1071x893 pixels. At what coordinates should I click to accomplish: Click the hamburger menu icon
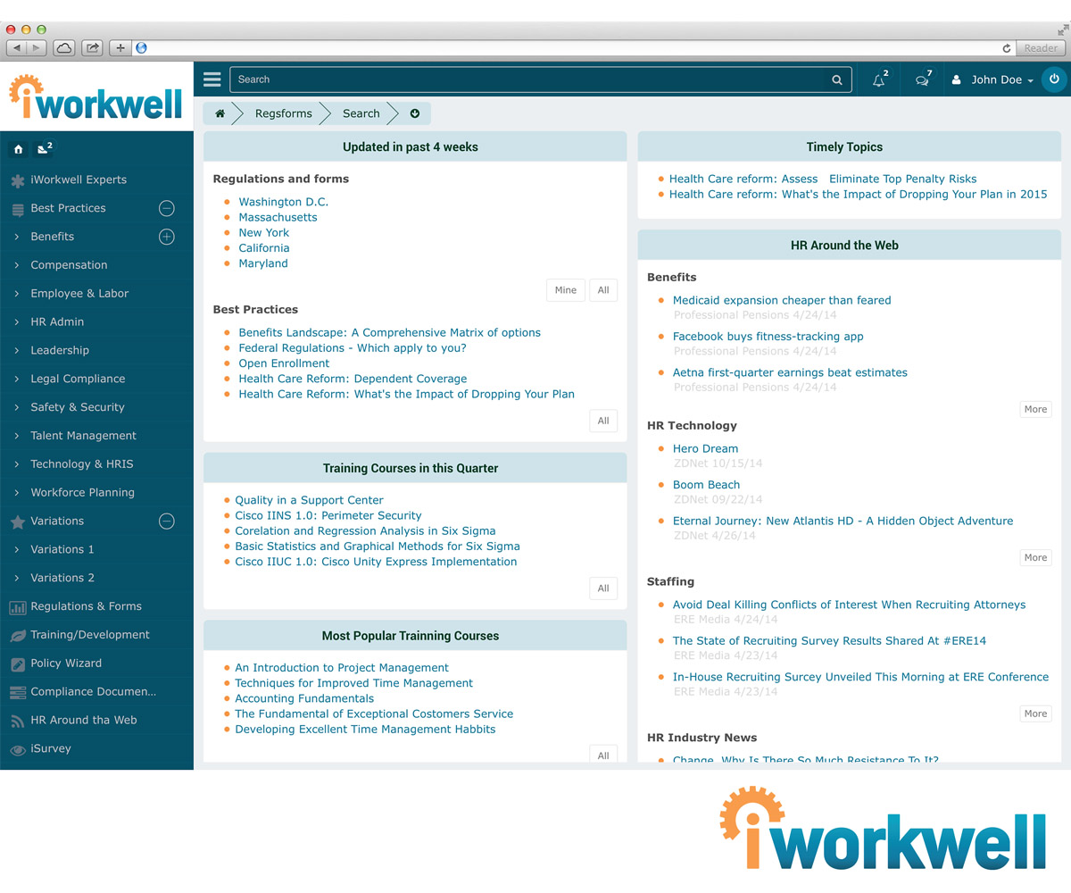(212, 79)
